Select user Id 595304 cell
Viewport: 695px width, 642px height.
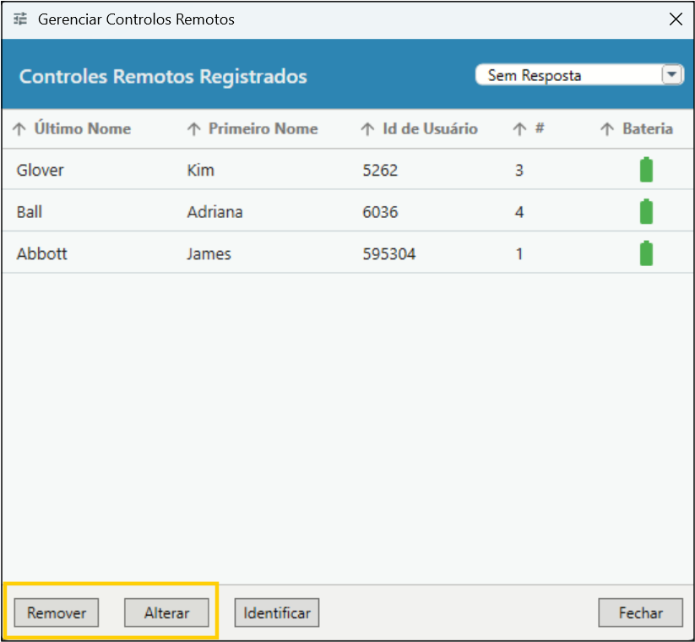[388, 253]
